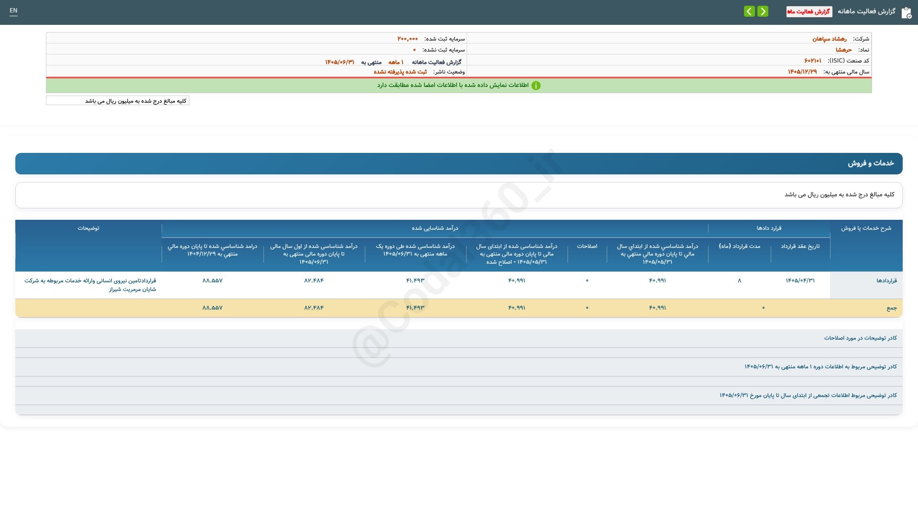Click the شایان مرمریت شیراز contract description
The width and height of the screenshot is (918, 516).
90,285
